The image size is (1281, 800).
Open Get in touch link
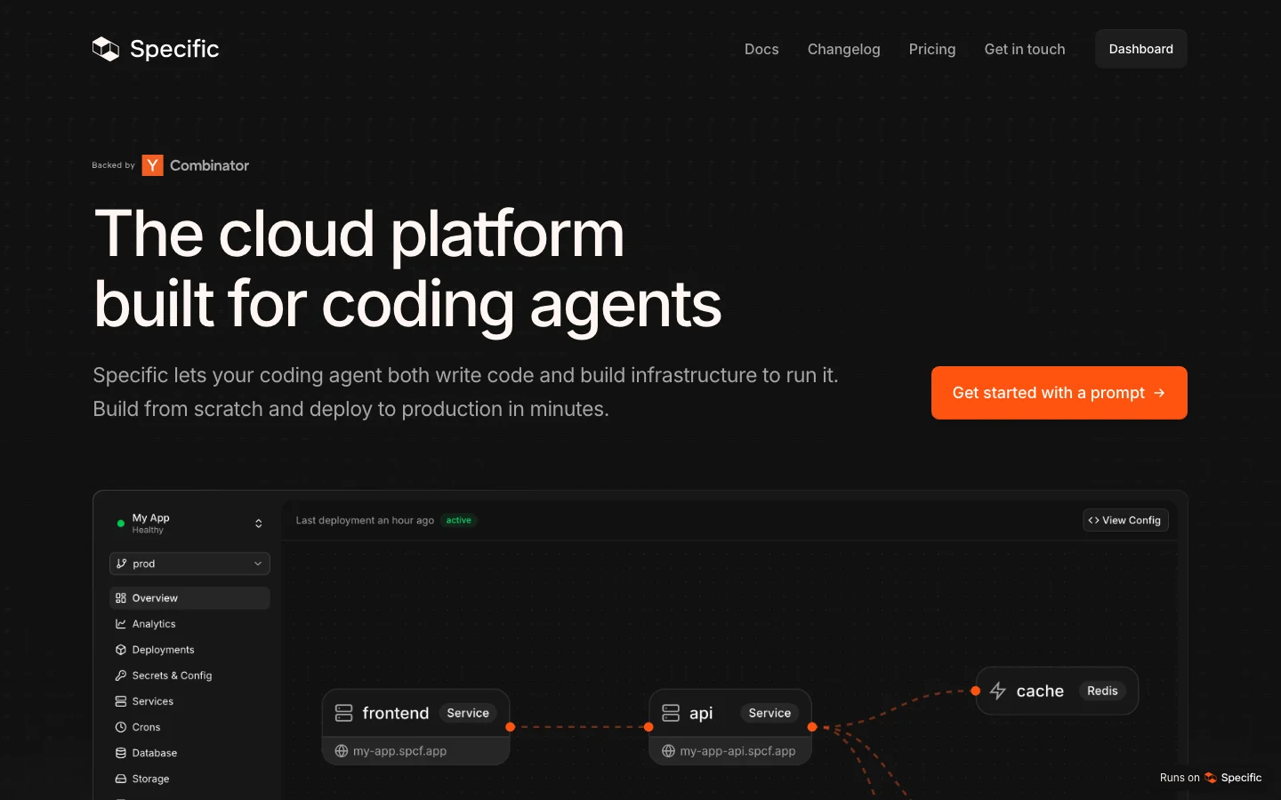click(x=1025, y=49)
